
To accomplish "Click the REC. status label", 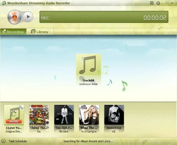I will pos(46,18).
